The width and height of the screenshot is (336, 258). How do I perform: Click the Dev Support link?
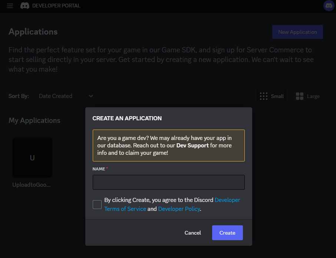(192, 146)
